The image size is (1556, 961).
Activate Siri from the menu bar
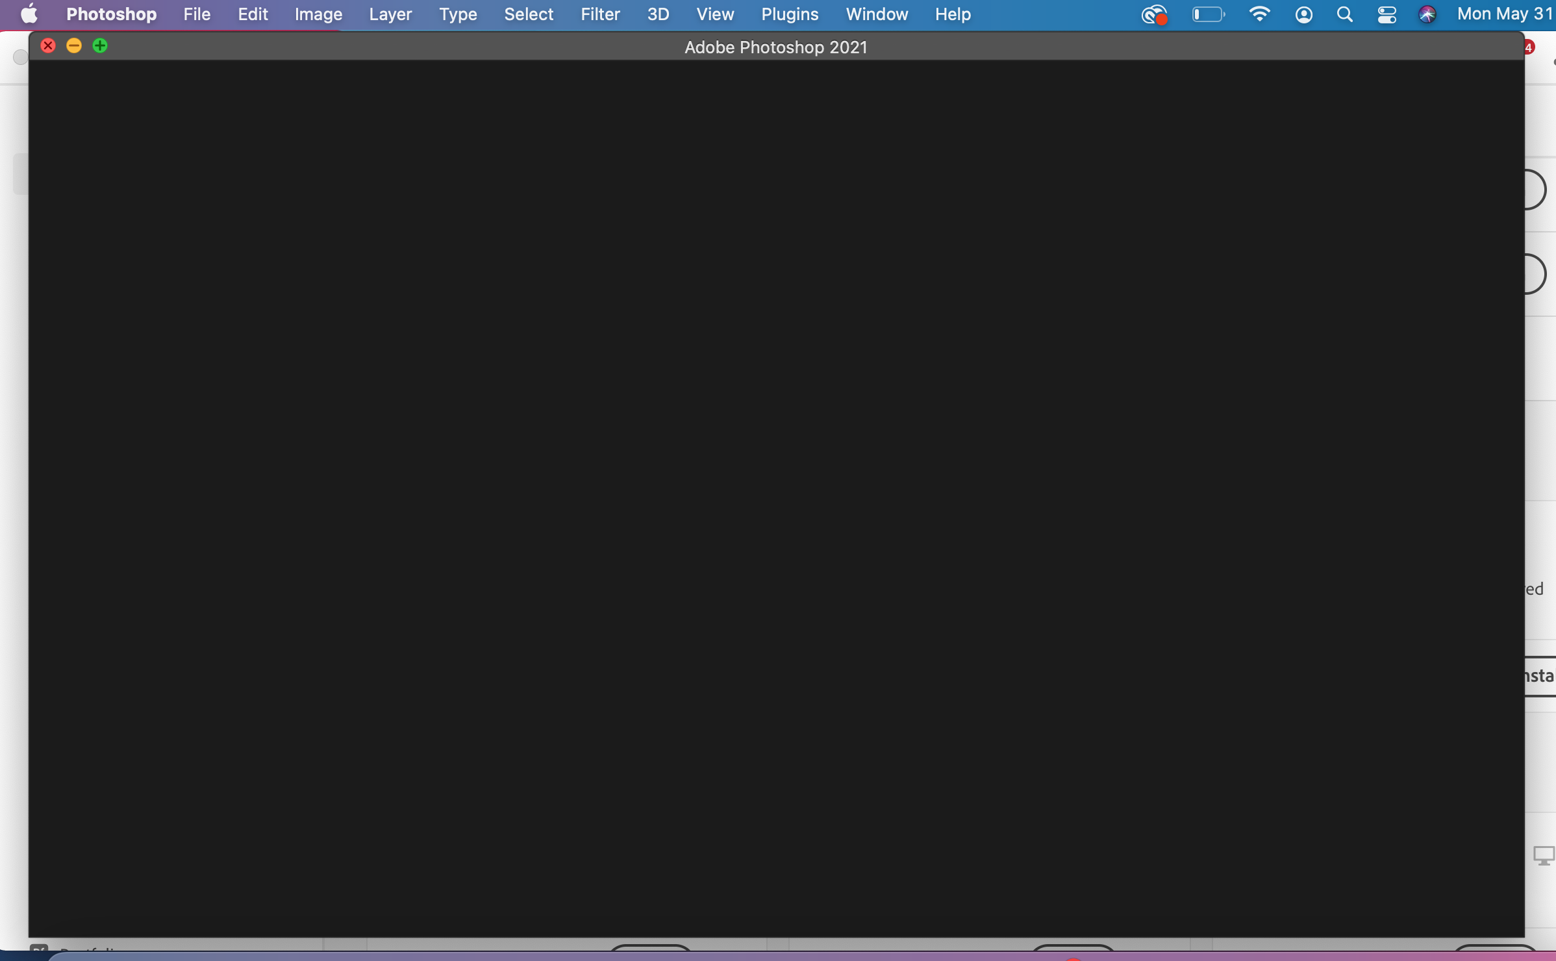(x=1427, y=14)
